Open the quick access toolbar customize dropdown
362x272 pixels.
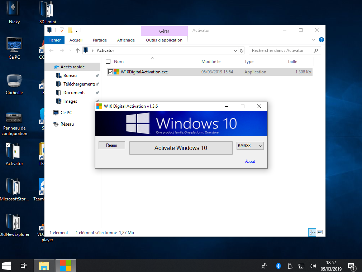76,30
